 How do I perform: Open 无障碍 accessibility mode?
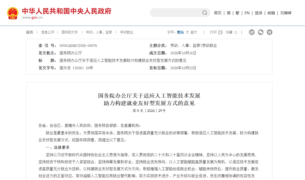coord(286,13)
